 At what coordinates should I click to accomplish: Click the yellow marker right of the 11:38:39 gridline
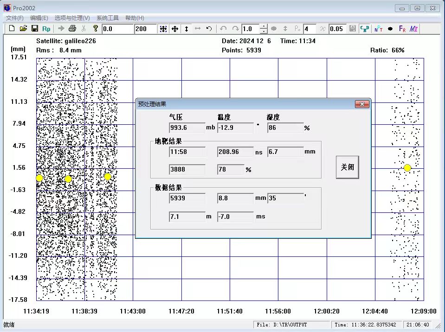tap(108, 177)
